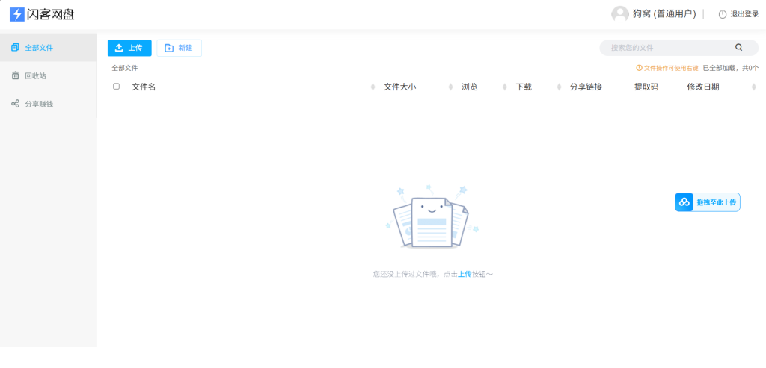The width and height of the screenshot is (766, 368).
Task: Click the 狗窝 (普通用户) username text
Action: tap(664, 14)
